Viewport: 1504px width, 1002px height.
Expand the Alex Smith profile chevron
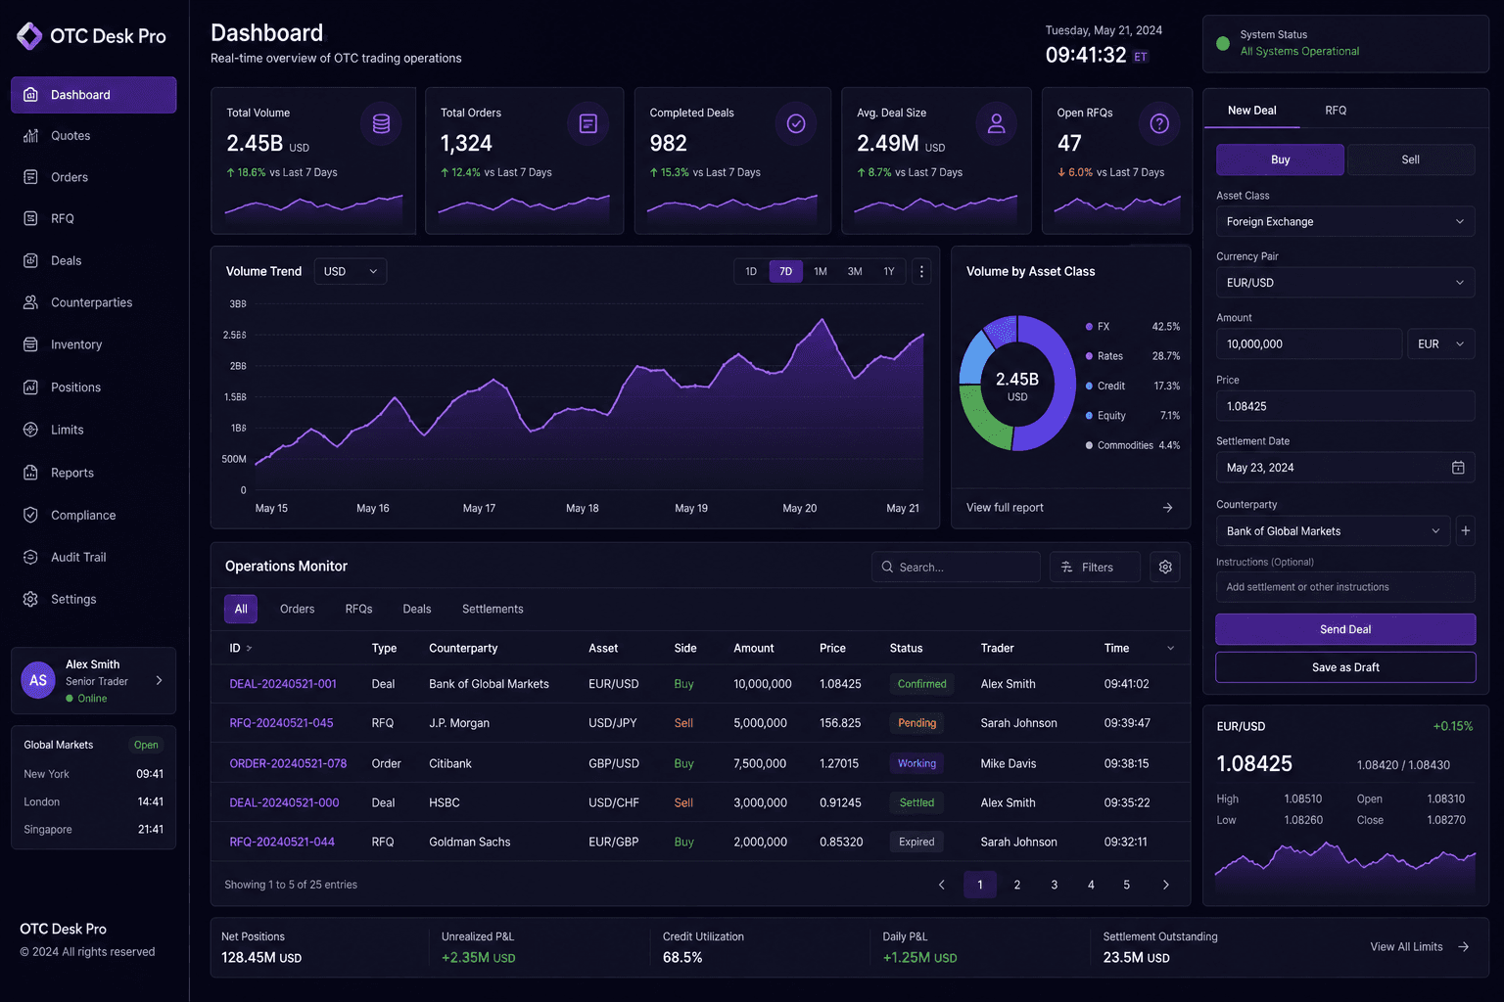click(x=160, y=680)
